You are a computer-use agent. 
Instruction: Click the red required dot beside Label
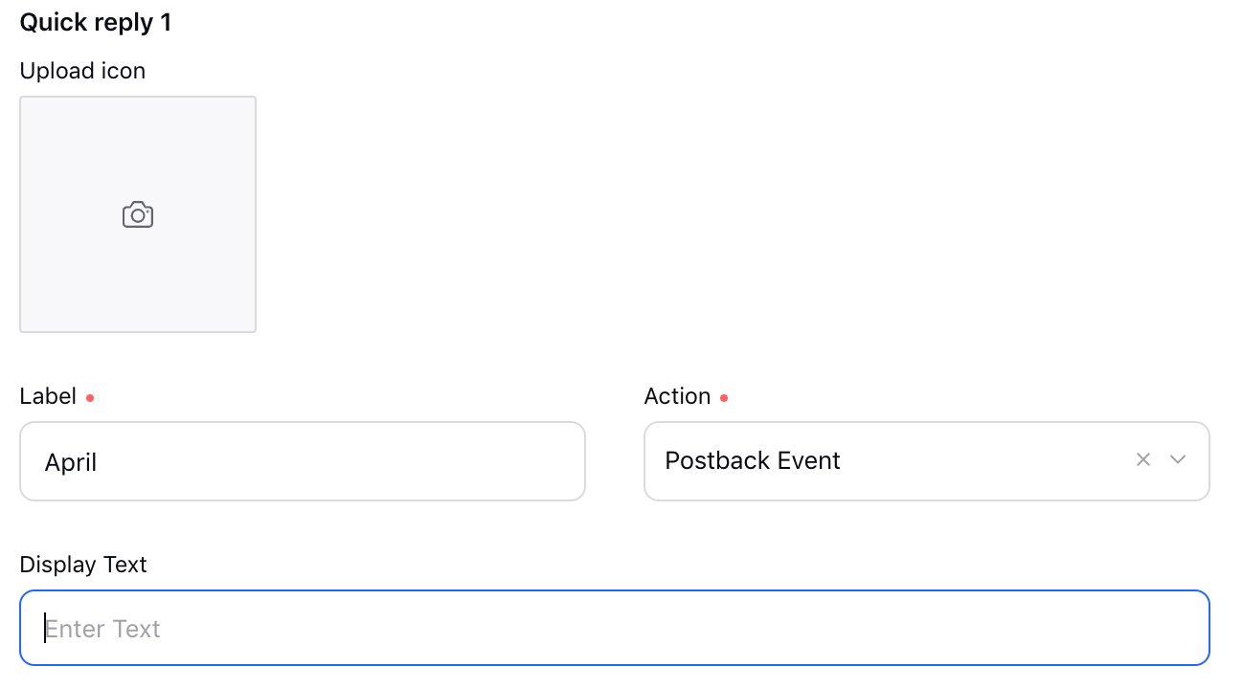coord(90,398)
